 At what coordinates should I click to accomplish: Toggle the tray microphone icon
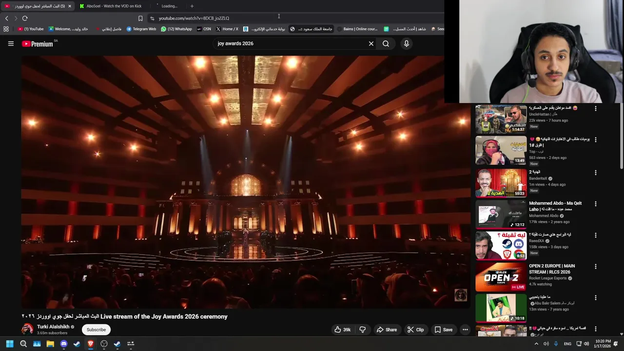(x=556, y=344)
